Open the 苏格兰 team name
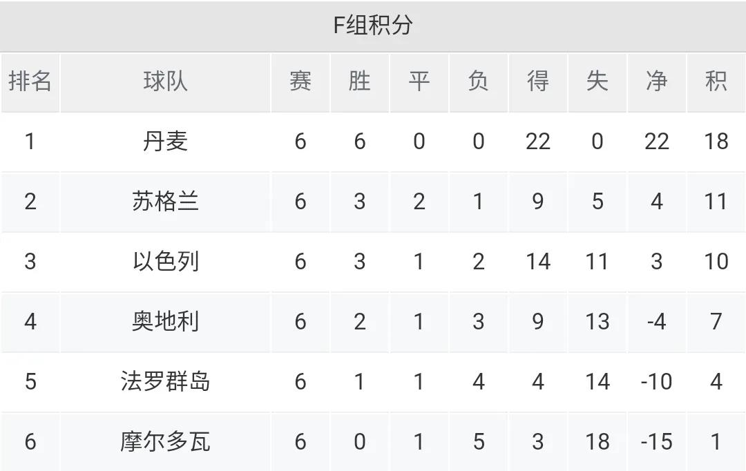The image size is (746, 471). click(x=166, y=201)
